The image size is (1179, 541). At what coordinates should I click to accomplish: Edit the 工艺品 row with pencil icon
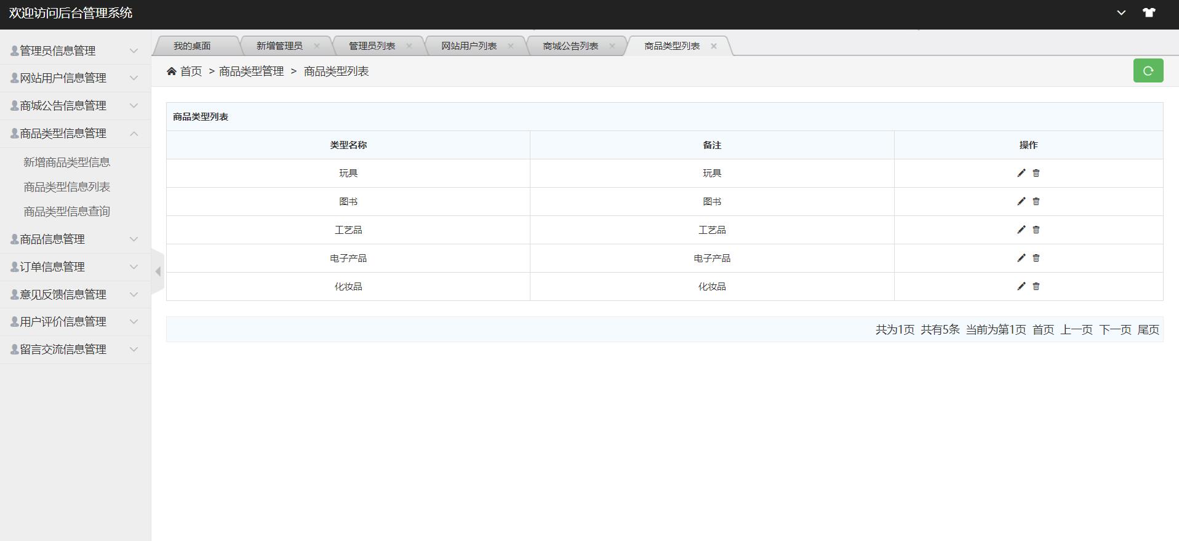pyautogui.click(x=1021, y=230)
